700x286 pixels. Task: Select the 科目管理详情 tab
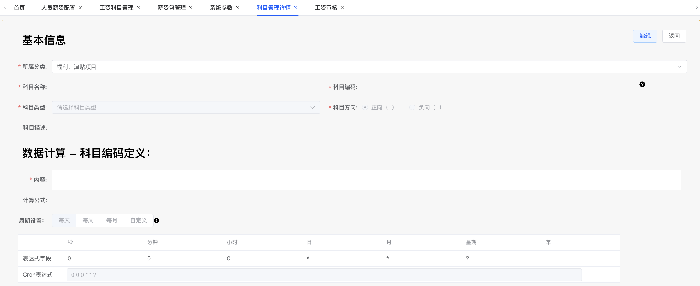coord(273,8)
